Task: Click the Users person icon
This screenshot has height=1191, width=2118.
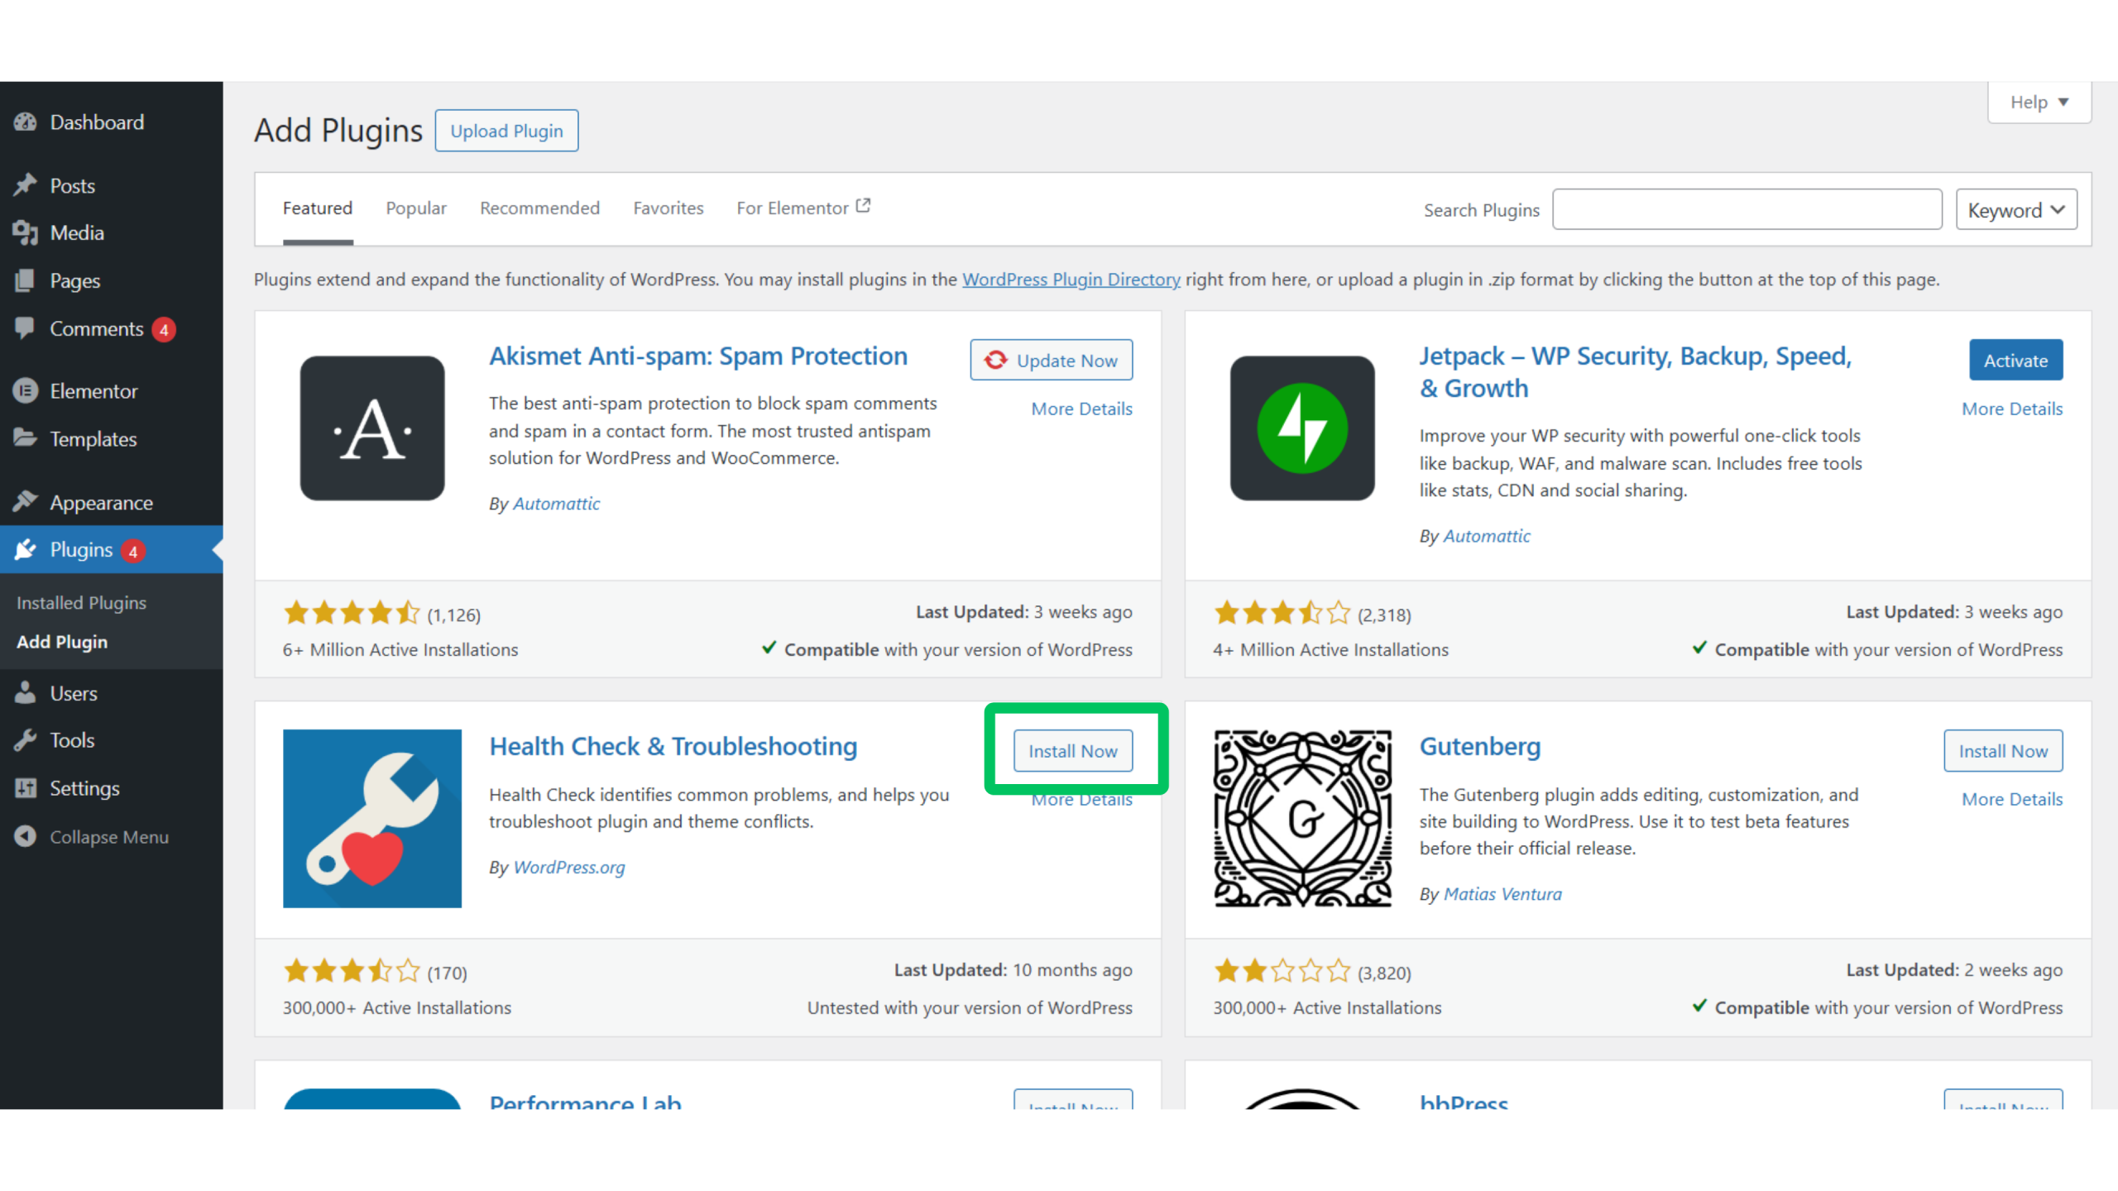Action: (26, 693)
